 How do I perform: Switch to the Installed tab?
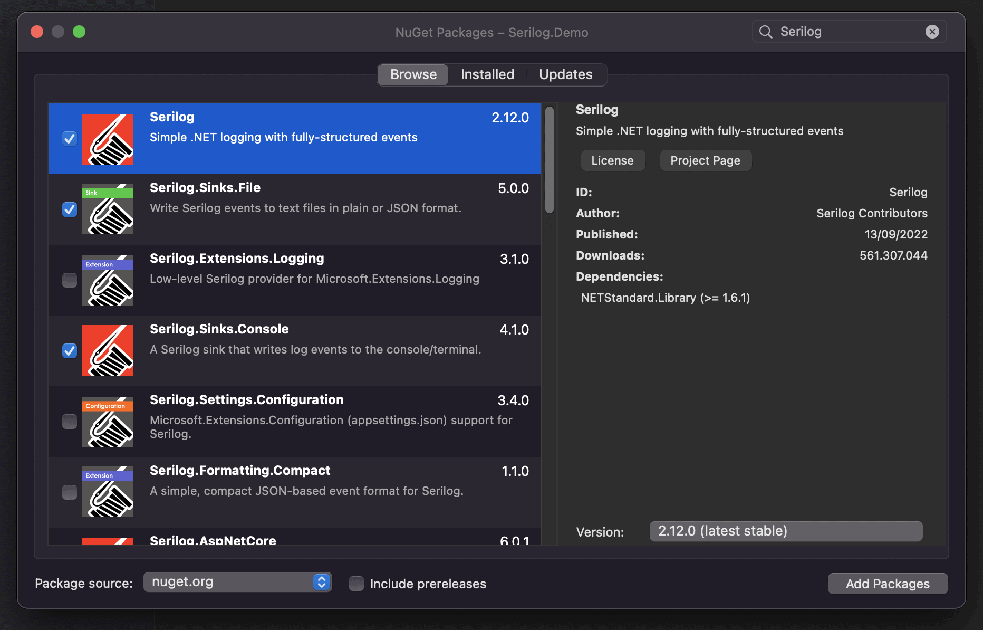pos(487,74)
